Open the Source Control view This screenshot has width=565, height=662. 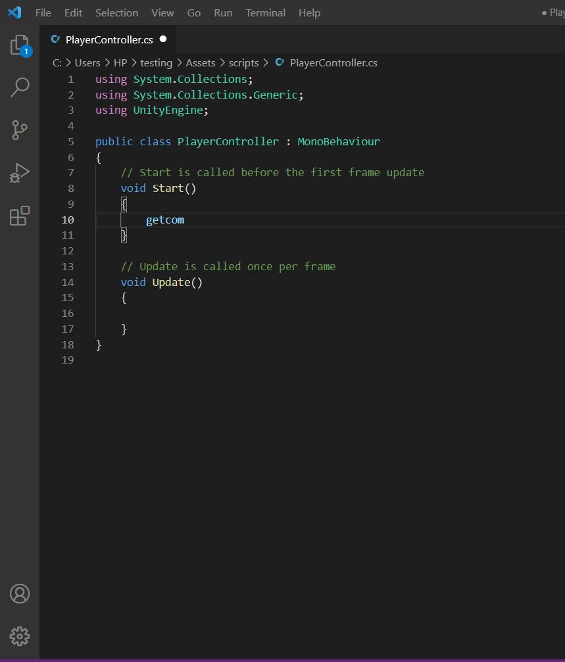(20, 130)
